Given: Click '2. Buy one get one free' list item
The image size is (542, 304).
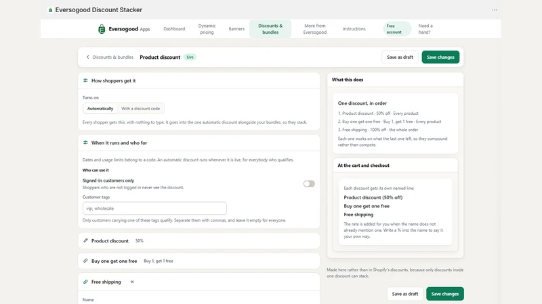Looking at the screenshot, I should pyautogui.click(x=390, y=122).
